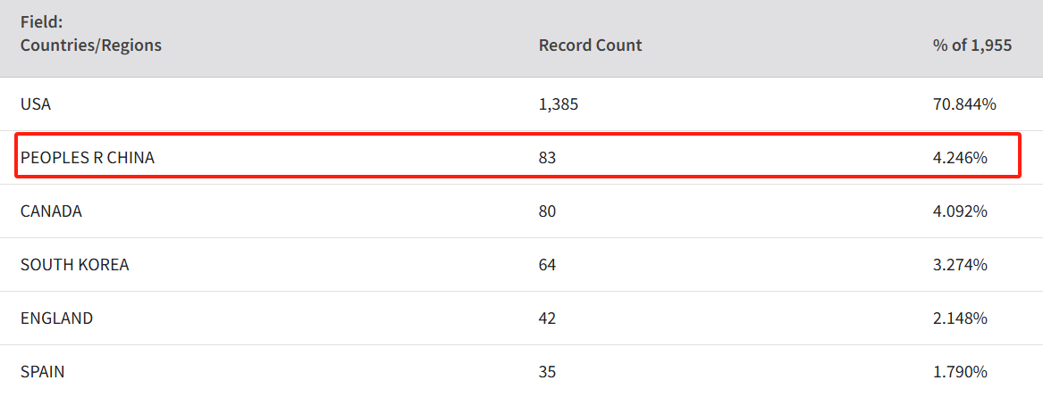Select the CANADA country entry

(51, 211)
